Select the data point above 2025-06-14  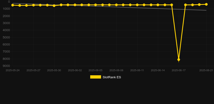pyautogui.click(x=158, y=5)
